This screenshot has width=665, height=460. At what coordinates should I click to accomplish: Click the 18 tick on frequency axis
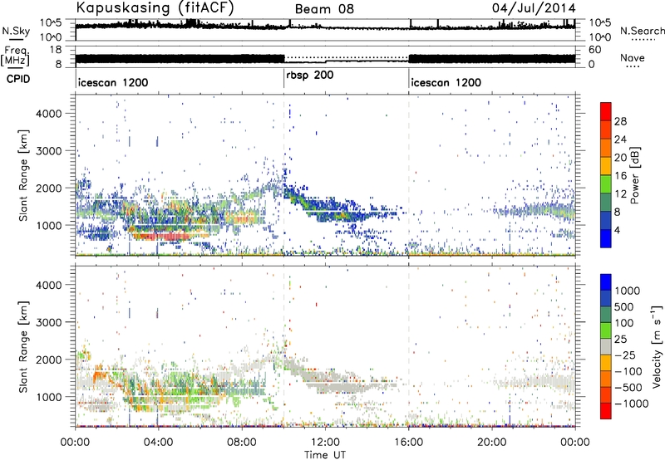[55, 50]
